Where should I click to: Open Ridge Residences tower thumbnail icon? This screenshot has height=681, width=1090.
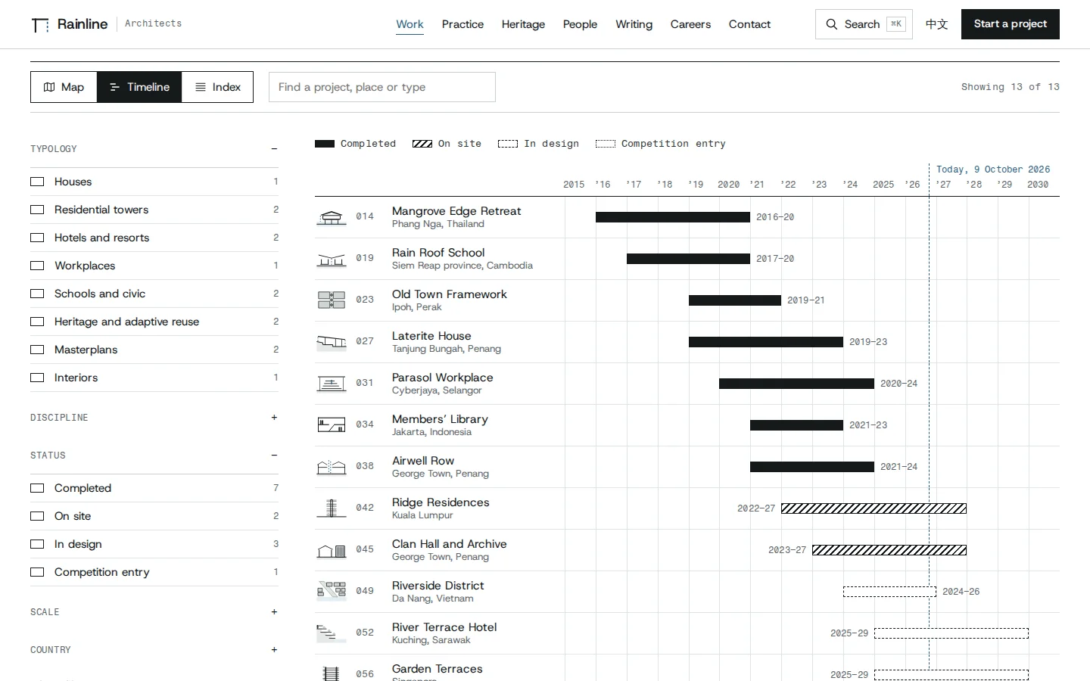(x=331, y=508)
